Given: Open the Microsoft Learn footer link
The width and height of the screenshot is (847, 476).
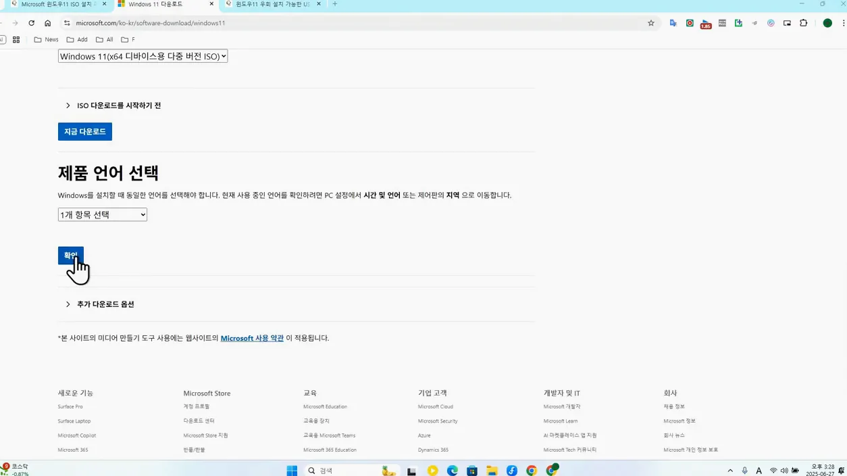Looking at the screenshot, I should [561, 421].
